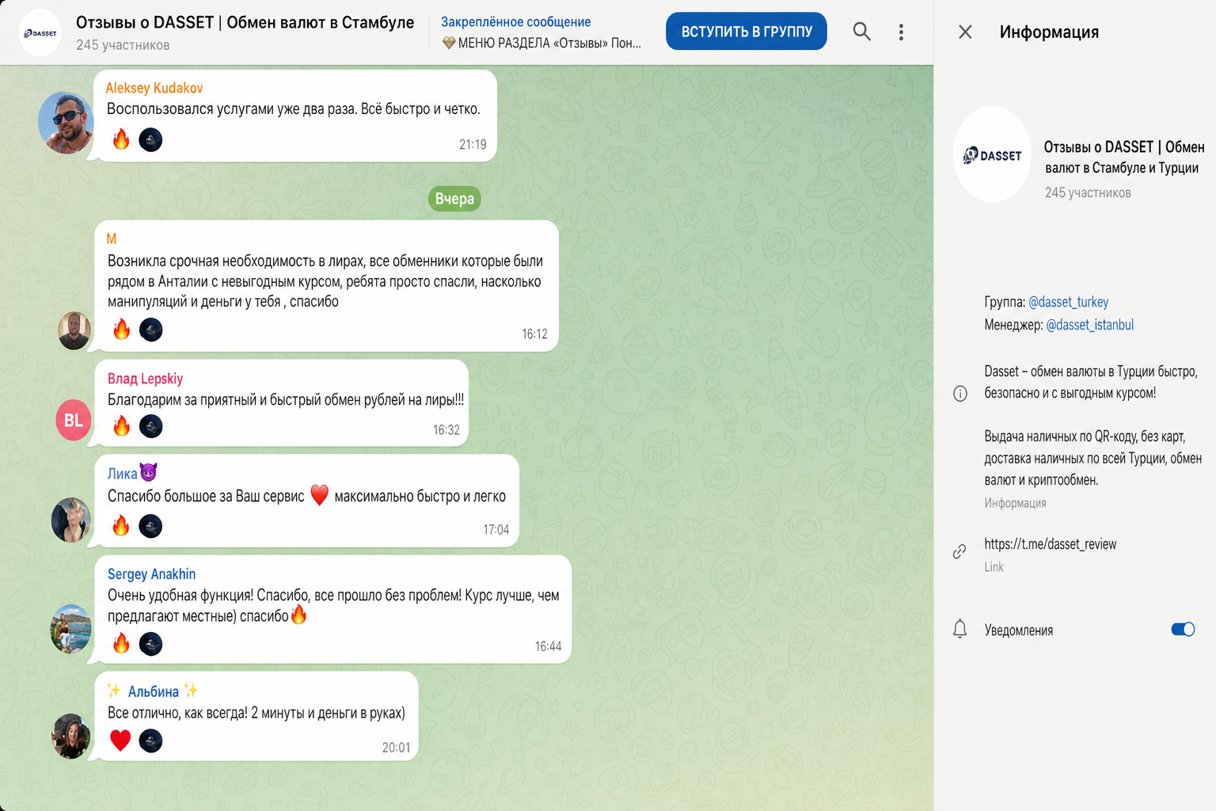The image size is (1216, 811).
Task: Click the sender name Лика
Action: (123, 474)
